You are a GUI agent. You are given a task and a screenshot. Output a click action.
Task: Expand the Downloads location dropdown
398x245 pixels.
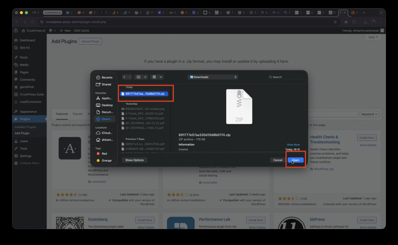click(x=213, y=77)
